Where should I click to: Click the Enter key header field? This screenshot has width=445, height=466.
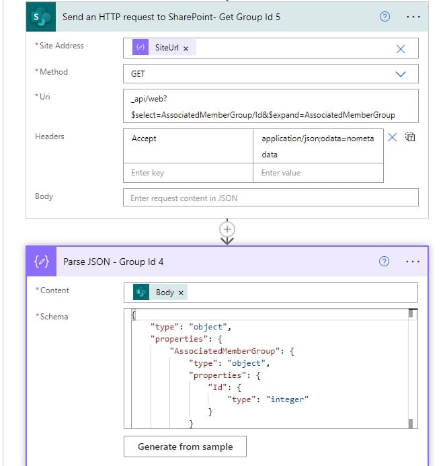(188, 173)
